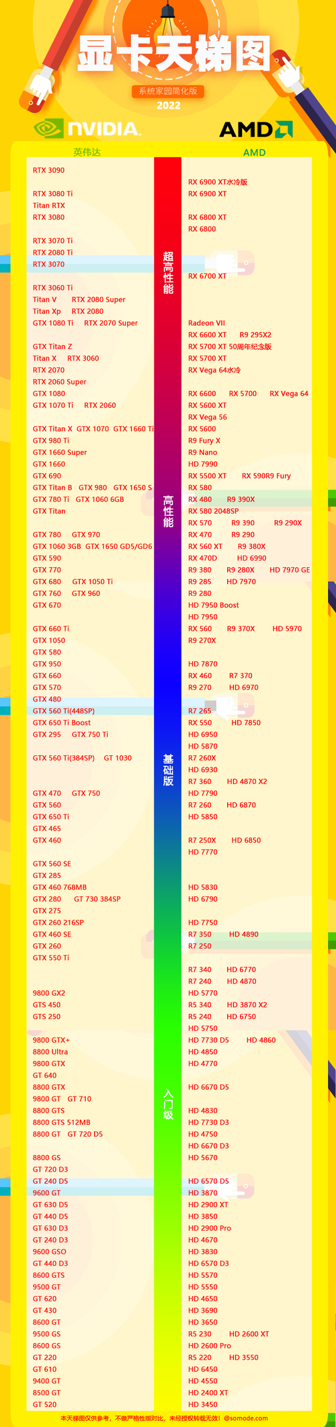The height and width of the screenshot is (1427, 336).
Task: Click the RX Vega 64水冷 entry
Action: (214, 370)
